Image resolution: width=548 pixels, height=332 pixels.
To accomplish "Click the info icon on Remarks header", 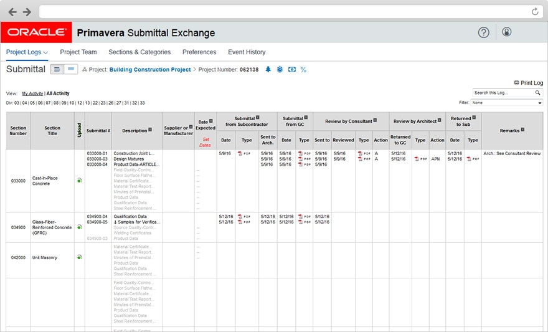I will [522, 130].
